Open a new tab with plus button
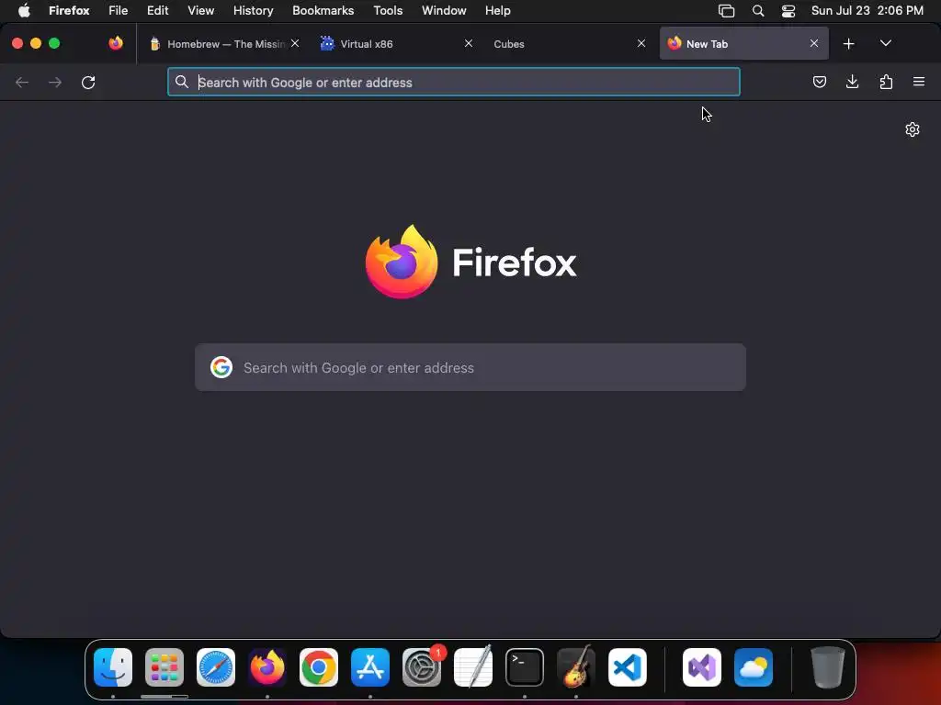This screenshot has height=705, width=941. [848, 44]
